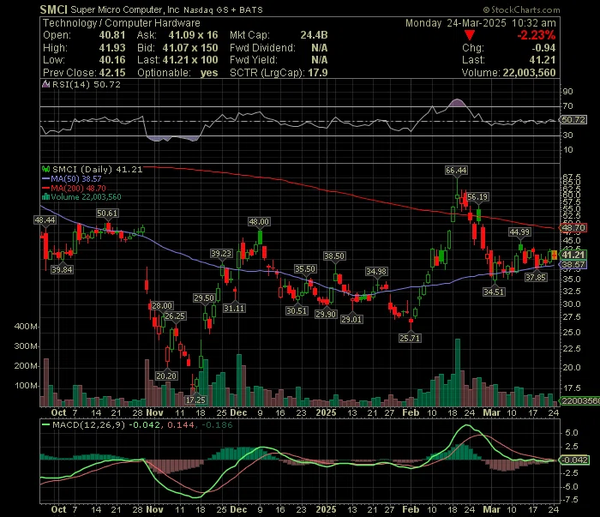Image resolution: width=600 pixels, height=517 pixels.
Task: Click the 48.44 price label
Action: (45, 220)
